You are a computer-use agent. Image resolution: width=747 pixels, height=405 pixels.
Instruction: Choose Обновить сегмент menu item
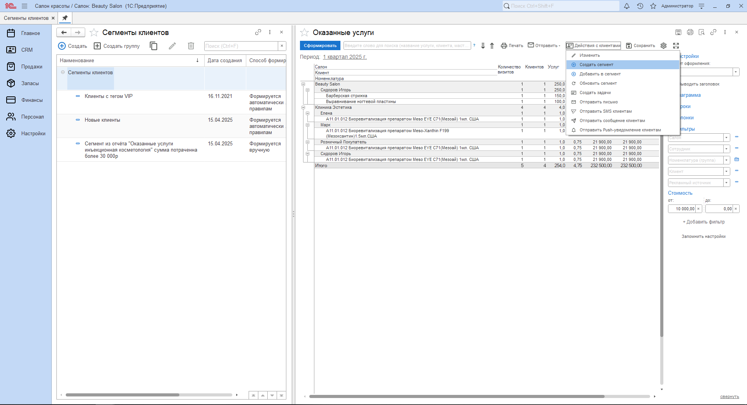[x=622, y=83]
